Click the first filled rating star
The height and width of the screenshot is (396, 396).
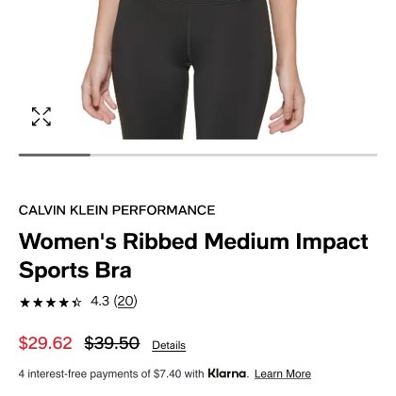25,303
